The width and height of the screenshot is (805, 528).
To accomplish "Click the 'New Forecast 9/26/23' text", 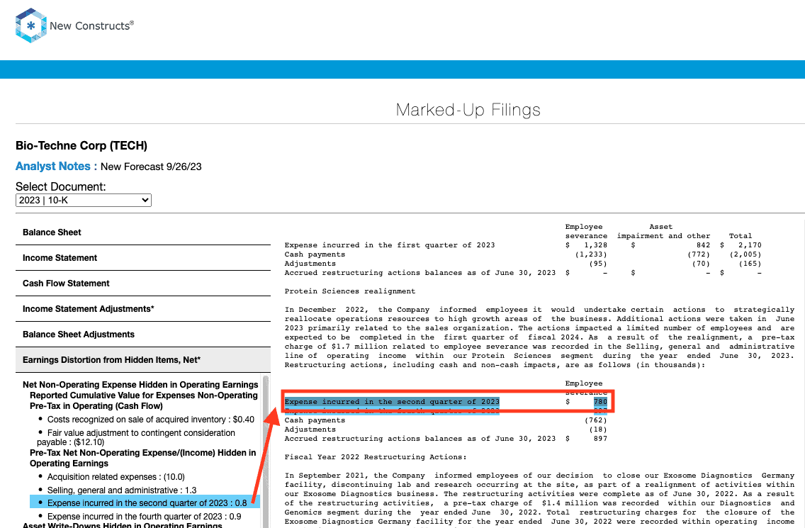I will pyautogui.click(x=151, y=167).
